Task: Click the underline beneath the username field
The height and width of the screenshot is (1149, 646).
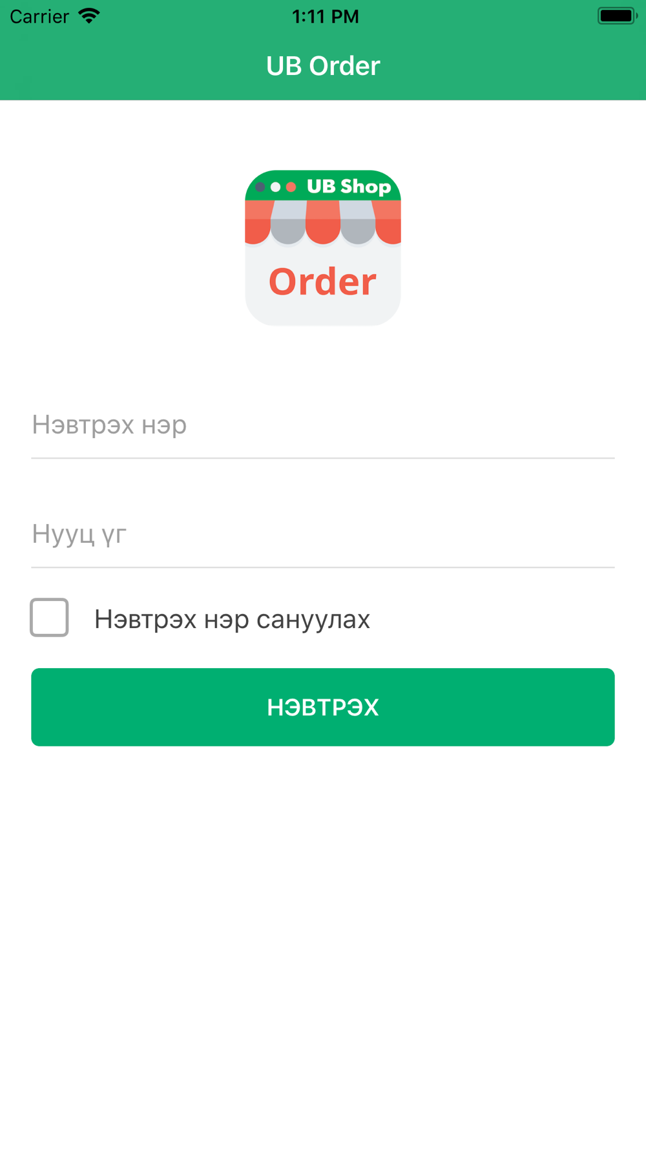Action: click(x=323, y=458)
